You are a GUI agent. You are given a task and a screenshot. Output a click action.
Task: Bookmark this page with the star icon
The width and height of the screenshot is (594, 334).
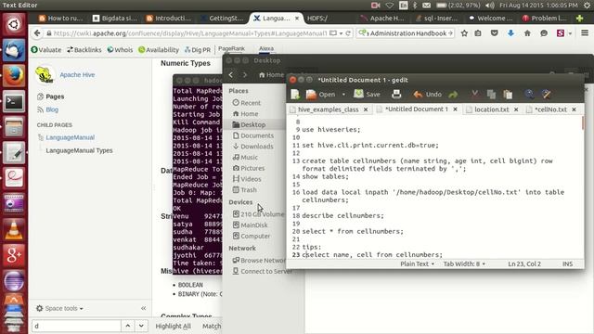[x=464, y=33]
